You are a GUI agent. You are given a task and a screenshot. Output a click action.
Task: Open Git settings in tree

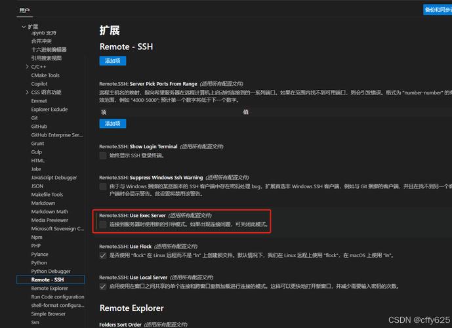click(x=34, y=117)
